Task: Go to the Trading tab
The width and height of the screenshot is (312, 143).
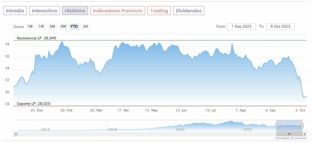Action: click(159, 11)
